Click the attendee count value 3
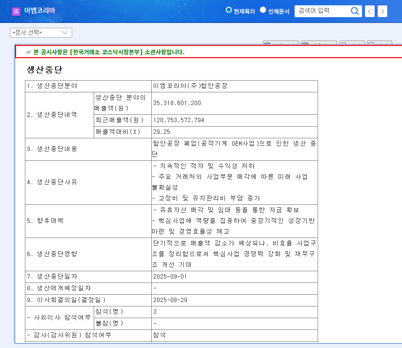The width and height of the screenshot is (402, 348). (x=155, y=312)
